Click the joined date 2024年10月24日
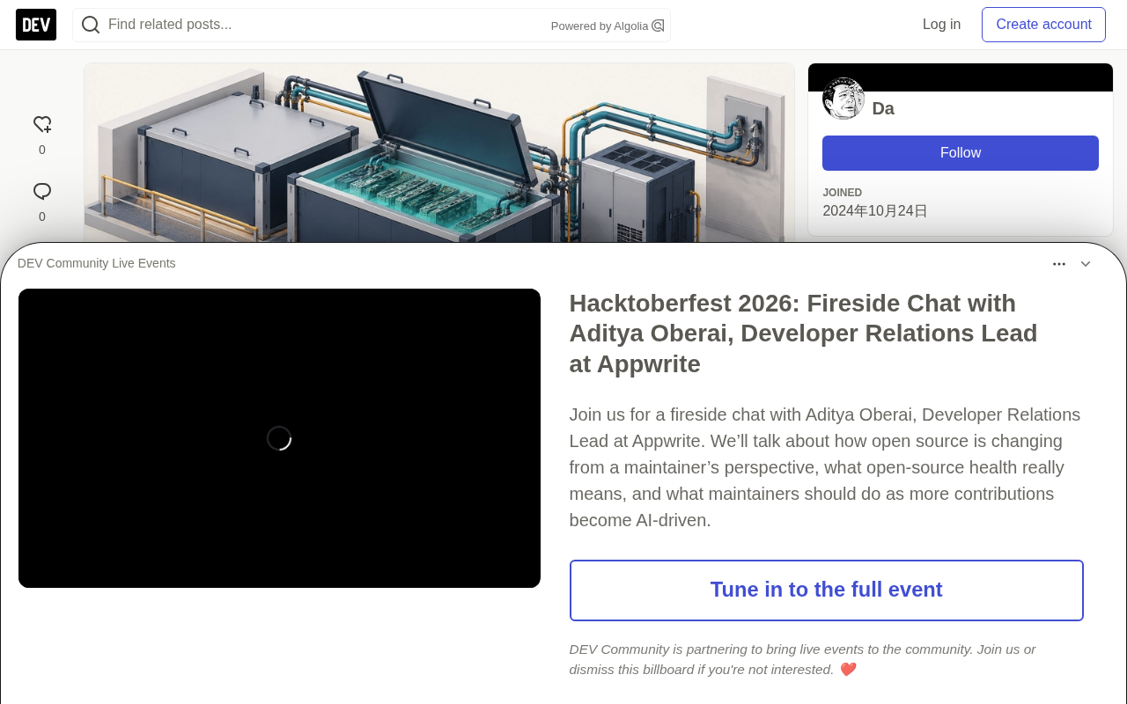Image resolution: width=1127 pixels, height=704 pixels. click(875, 211)
